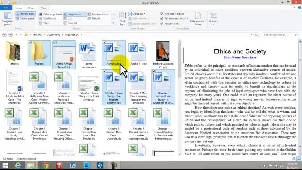
Task: Switch to the Share ribbon tab
Action: tap(32, 8)
